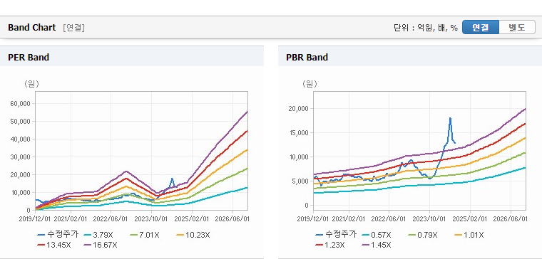Toggle 1.01X series in PBR legend

[469, 235]
